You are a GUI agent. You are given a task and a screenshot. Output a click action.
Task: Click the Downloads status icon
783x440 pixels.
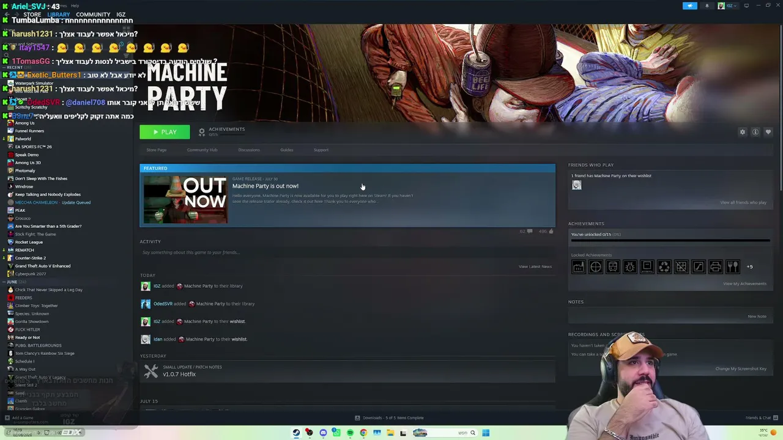[x=357, y=418]
